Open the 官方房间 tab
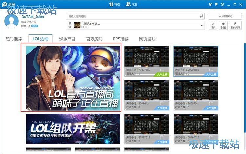 tap(94, 39)
